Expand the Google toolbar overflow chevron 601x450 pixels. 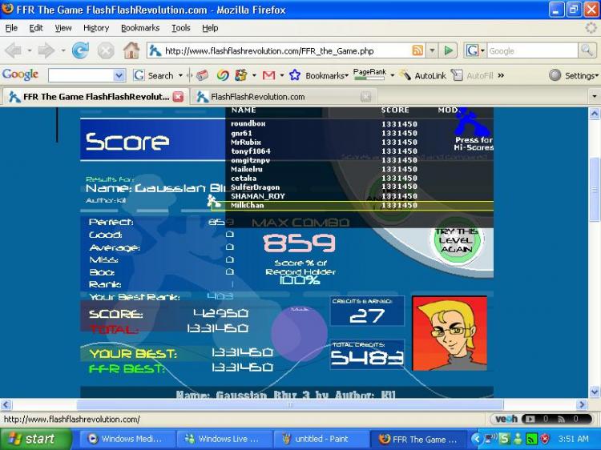coord(501,75)
